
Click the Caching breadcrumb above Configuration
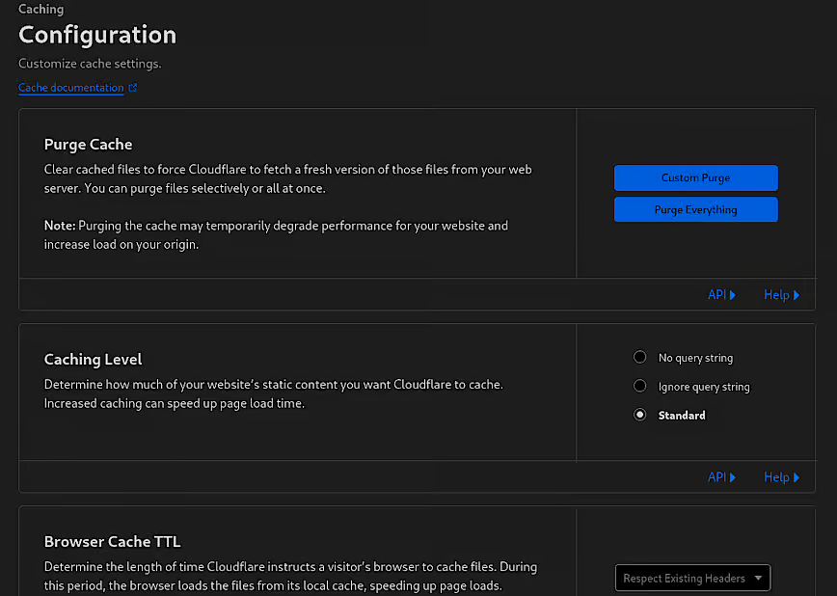point(40,10)
